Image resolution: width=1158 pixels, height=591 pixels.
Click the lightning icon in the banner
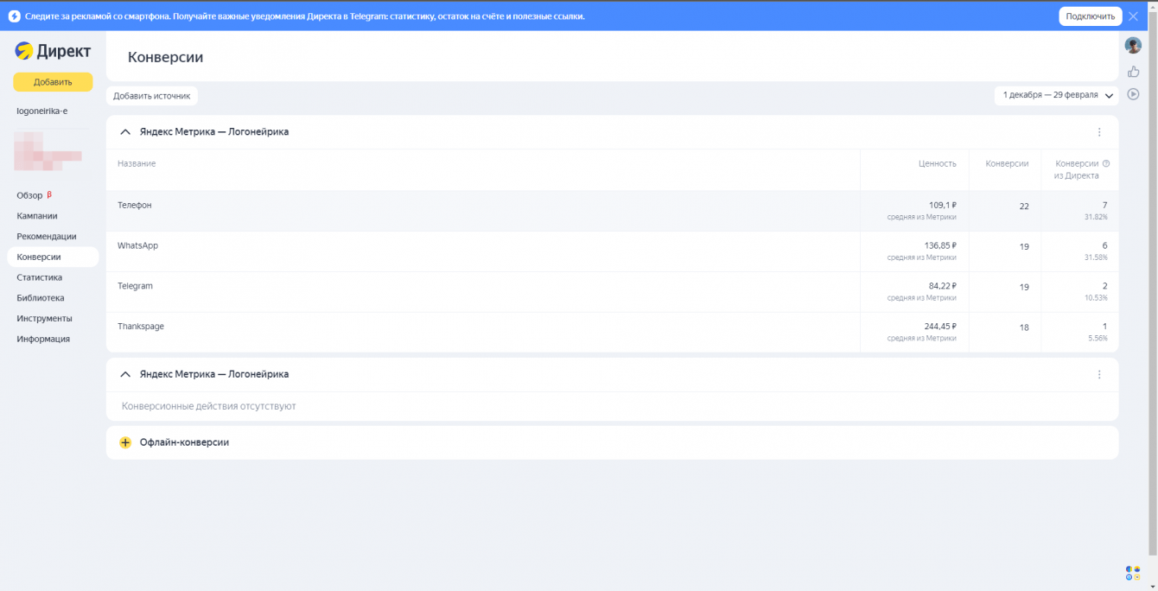point(14,16)
